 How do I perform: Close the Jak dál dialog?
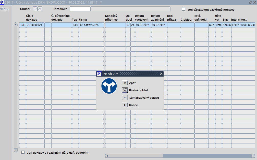pos(161,74)
